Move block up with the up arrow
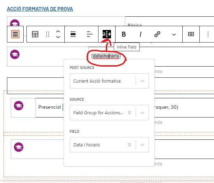Screen dimensions: 214x183 58,31
